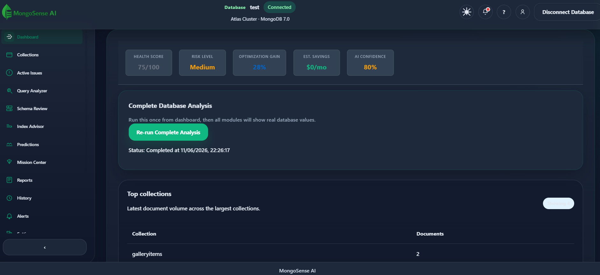
Task: Click the 'Status: Completed at 11/06/2026, 22:26:17' text
Action: pos(179,150)
